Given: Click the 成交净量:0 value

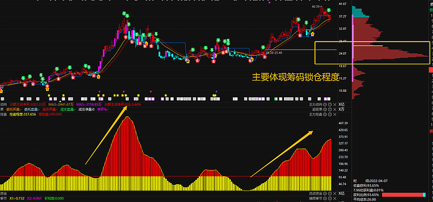Looking at the screenshot, I should (x=87, y=110).
